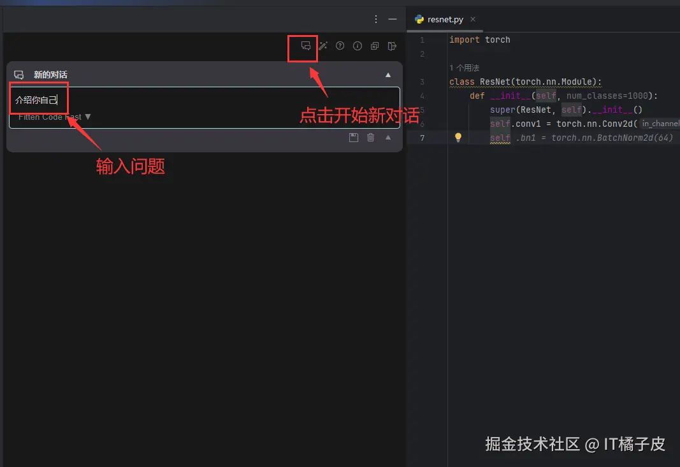Click 'class ResNet(torch.nn.Module):' line
The image size is (680, 467).
526,82
